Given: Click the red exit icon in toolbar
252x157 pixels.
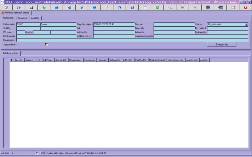Looking at the screenshot, I should point(245,7).
